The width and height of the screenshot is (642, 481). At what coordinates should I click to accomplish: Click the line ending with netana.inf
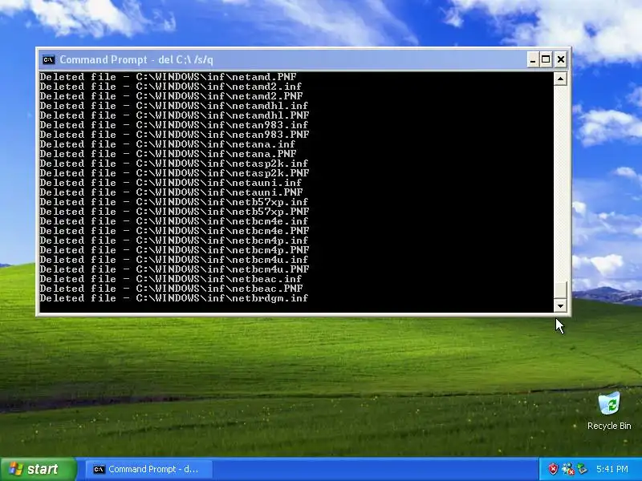[168, 144]
